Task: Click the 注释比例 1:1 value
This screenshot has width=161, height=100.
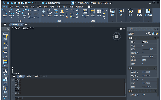Action: pyautogui.click(x=149, y=95)
